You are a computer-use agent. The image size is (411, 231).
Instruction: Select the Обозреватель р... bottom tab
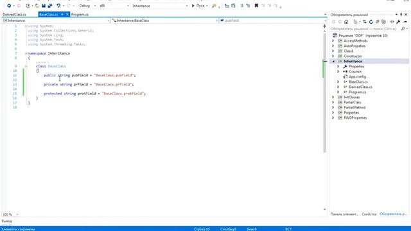[393, 214]
